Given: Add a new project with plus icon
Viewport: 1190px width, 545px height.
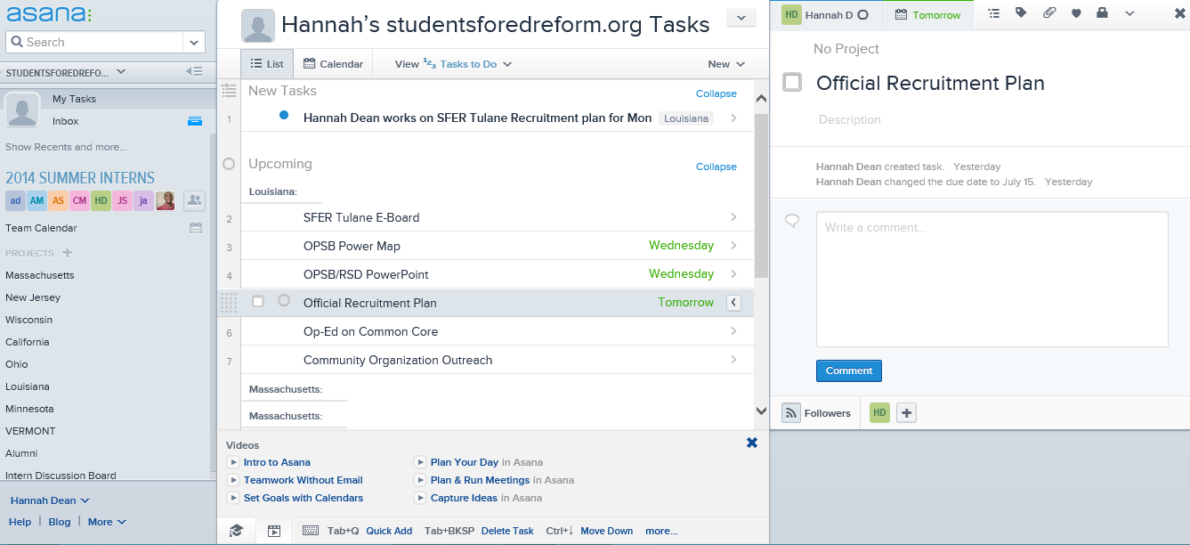Looking at the screenshot, I should click(67, 253).
